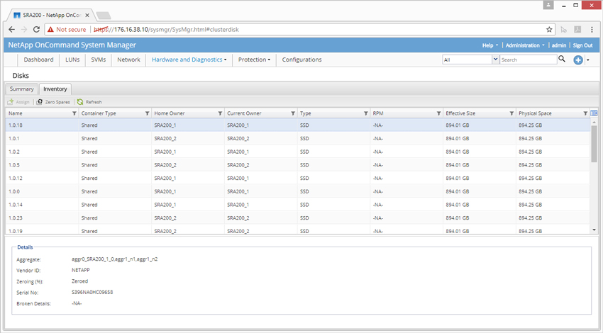Click the Physical Space column filter icon
This screenshot has height=333, width=603.
(x=585, y=113)
